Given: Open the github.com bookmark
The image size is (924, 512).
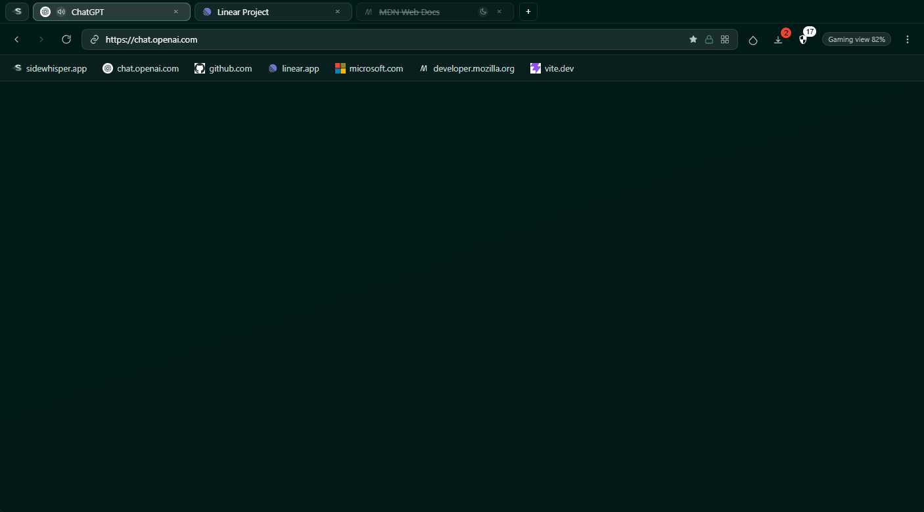Looking at the screenshot, I should (x=223, y=68).
